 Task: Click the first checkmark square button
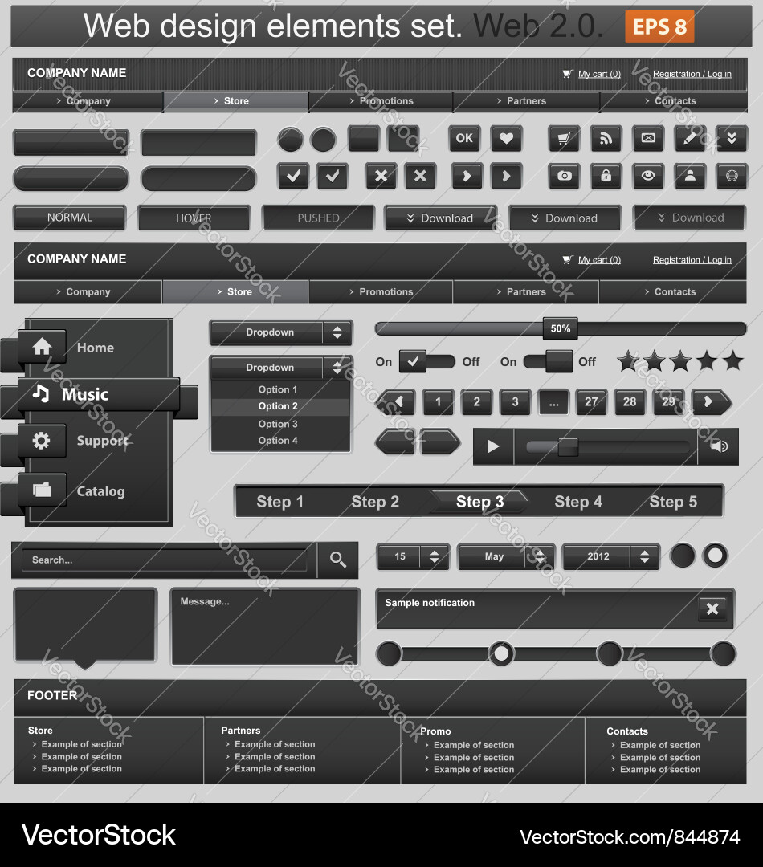292,176
